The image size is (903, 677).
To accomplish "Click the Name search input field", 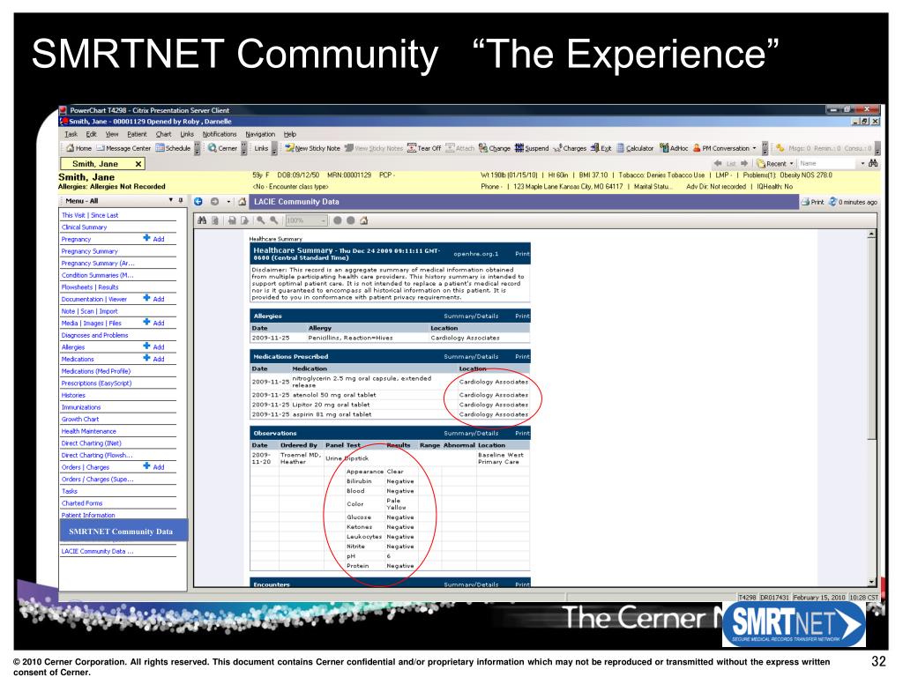I will [x=828, y=163].
